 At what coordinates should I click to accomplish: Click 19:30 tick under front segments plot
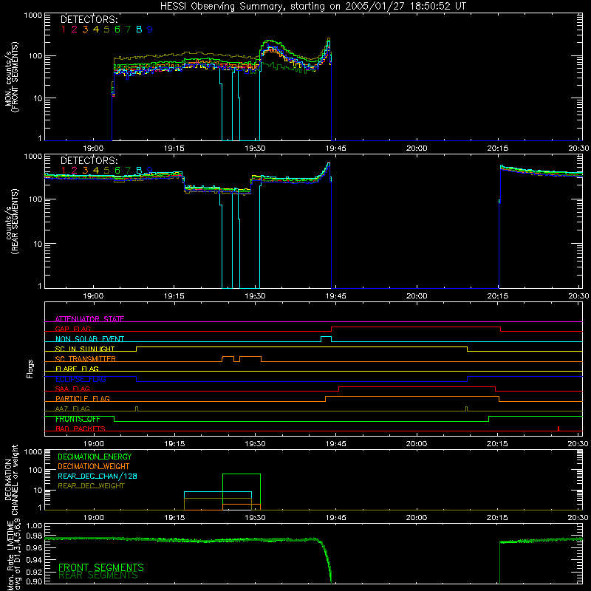tap(255, 148)
